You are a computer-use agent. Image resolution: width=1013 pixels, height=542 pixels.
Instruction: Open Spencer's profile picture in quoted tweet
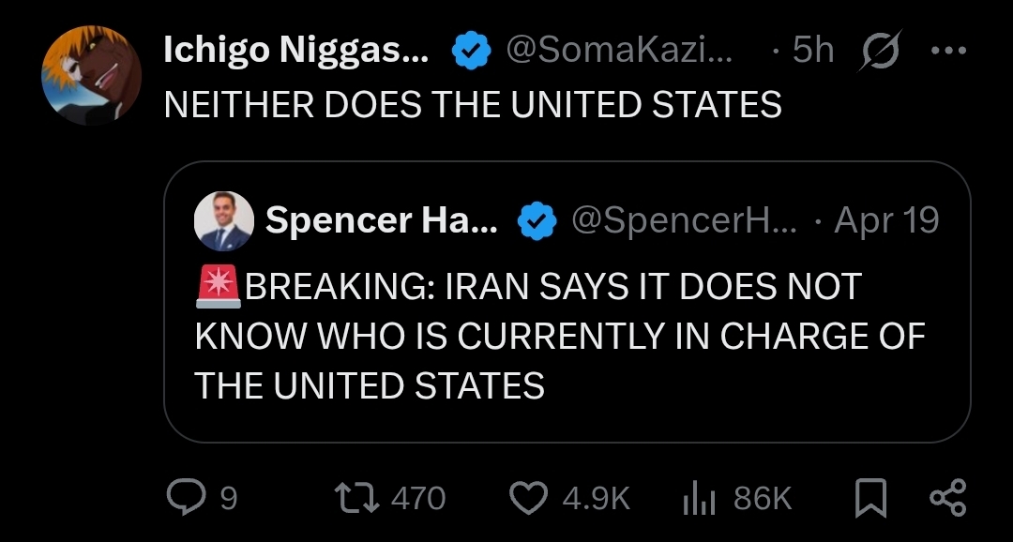pos(223,221)
